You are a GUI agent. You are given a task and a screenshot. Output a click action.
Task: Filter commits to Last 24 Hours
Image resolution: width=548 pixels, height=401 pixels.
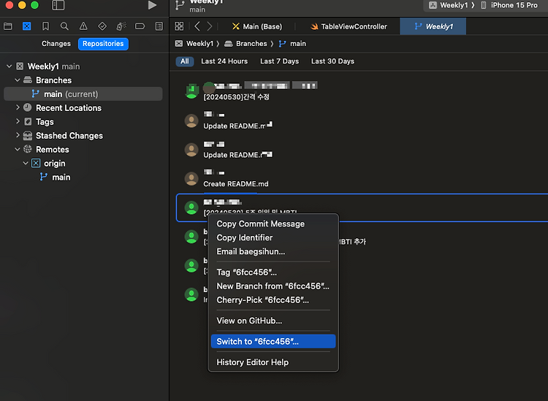click(224, 61)
